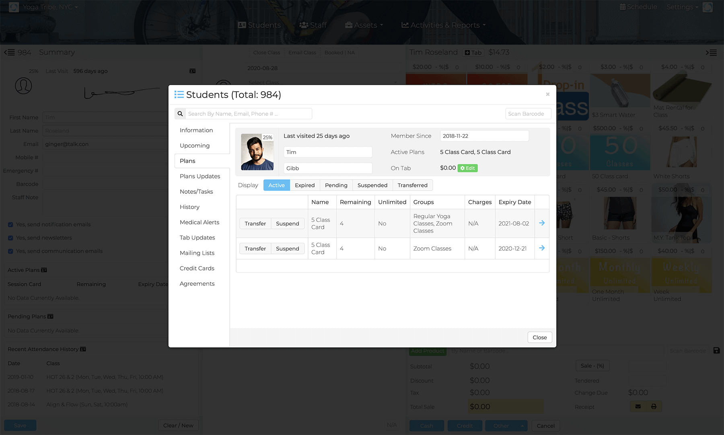Show the Tab Updates section
The image size is (724, 435).
pyautogui.click(x=197, y=238)
